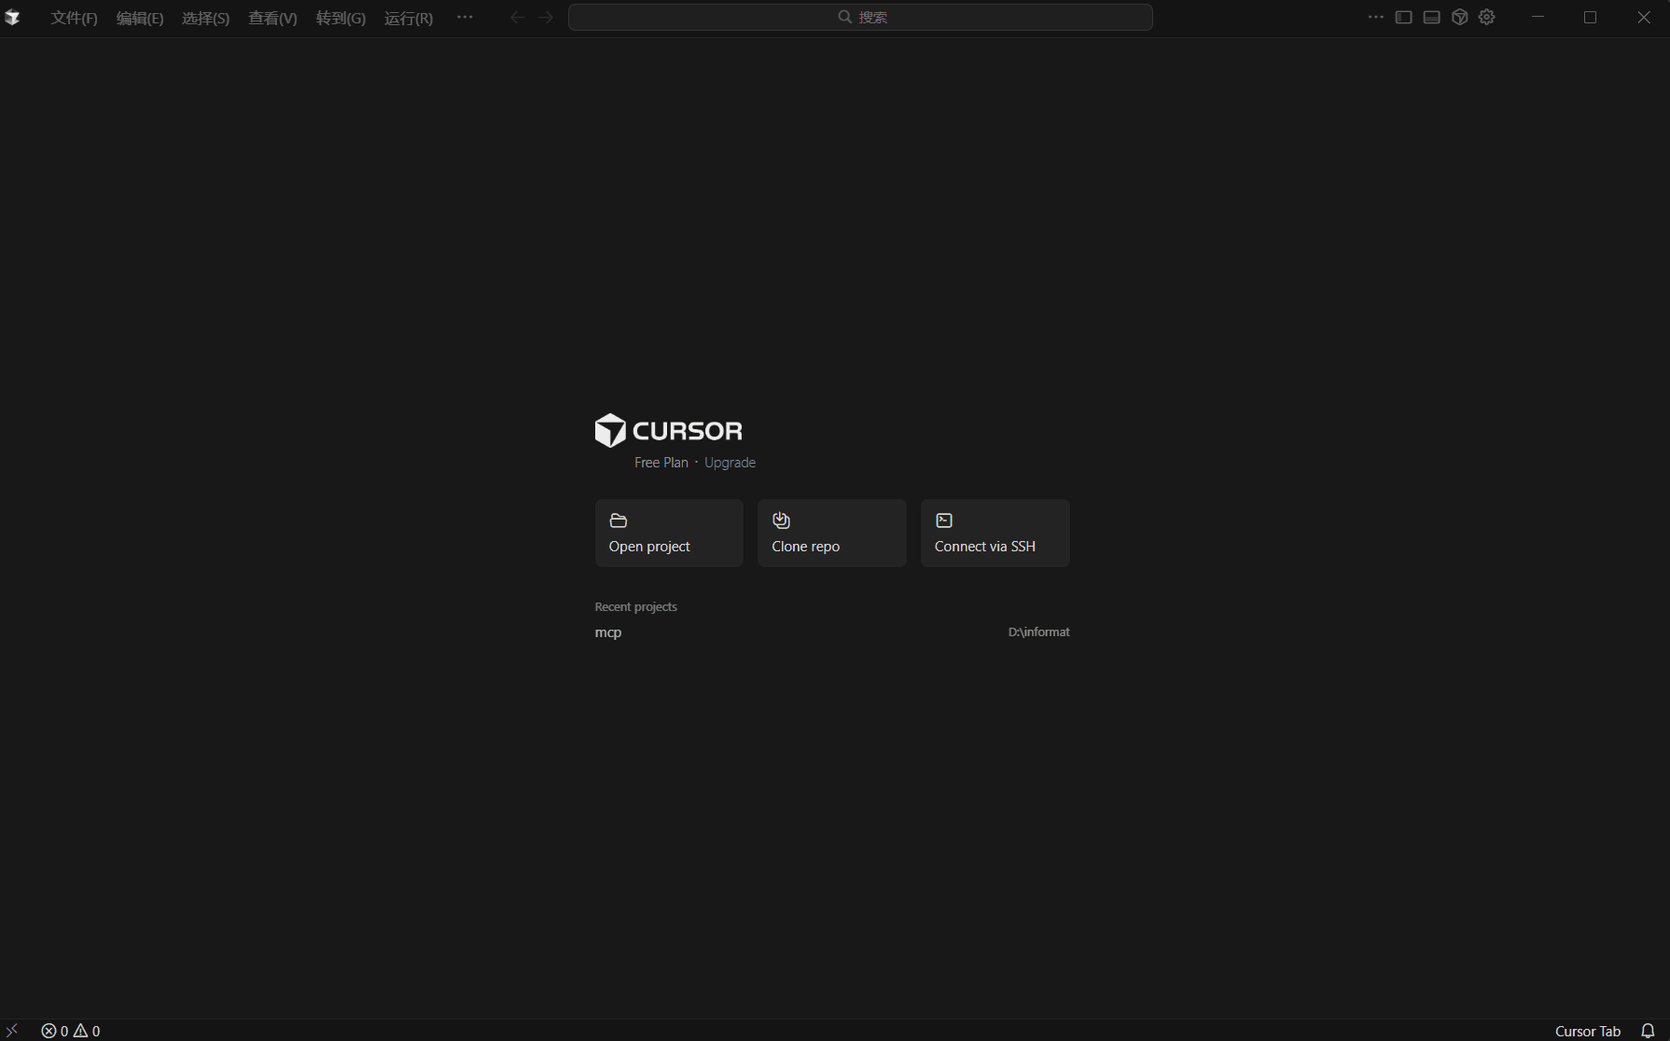
Task: Toggle the bottom panel visibility
Action: [1432, 17]
